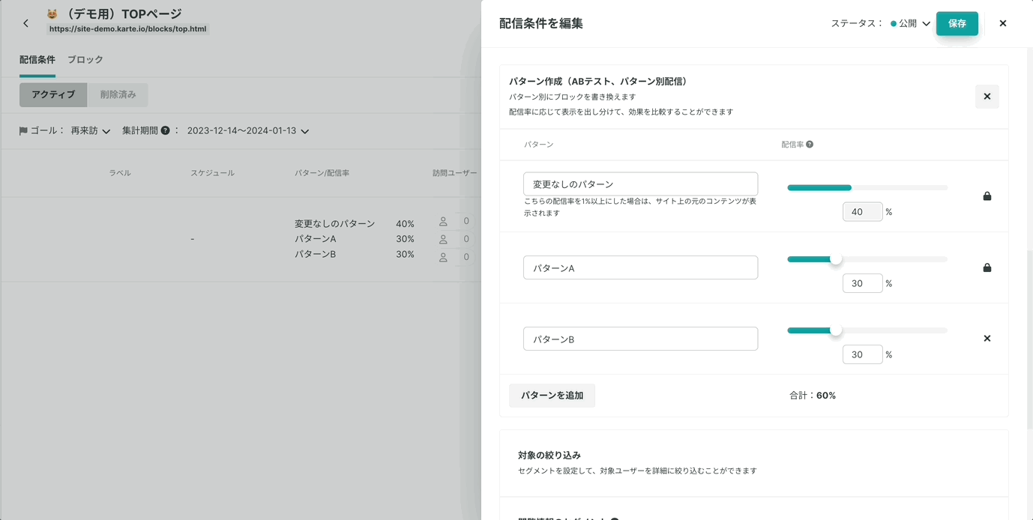Viewport: 1033px width, 520px height.
Task: Click the 変更なしのパターン name input field
Action: click(640, 184)
